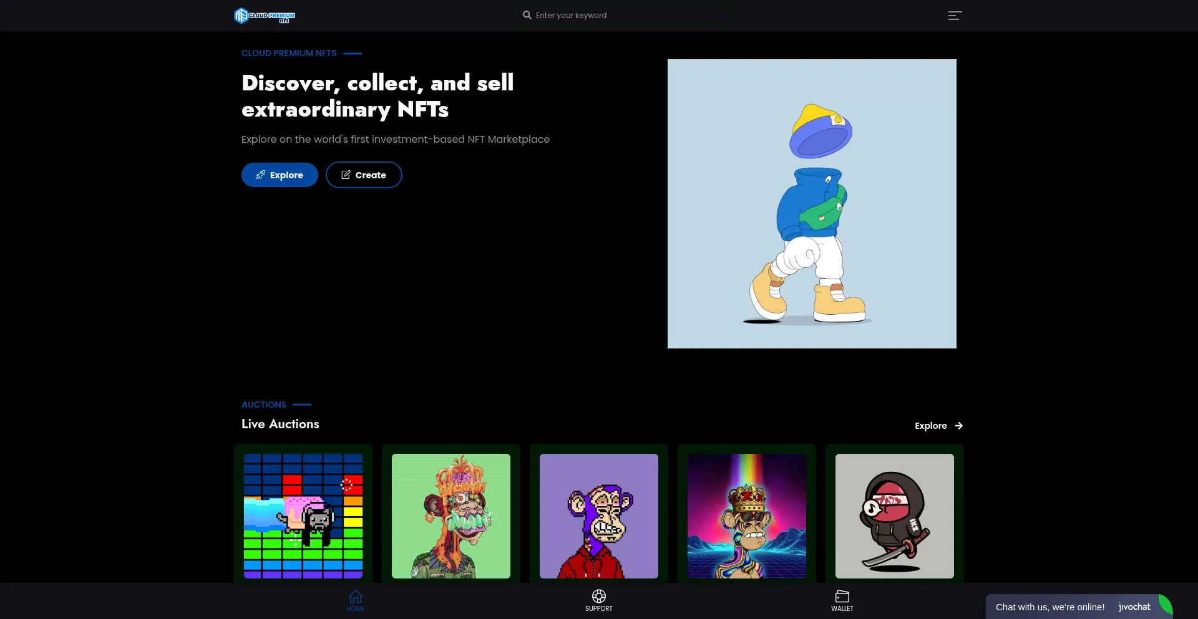The height and width of the screenshot is (619, 1198).
Task: Open the 'Chat with us' widget
Action: point(1050,607)
